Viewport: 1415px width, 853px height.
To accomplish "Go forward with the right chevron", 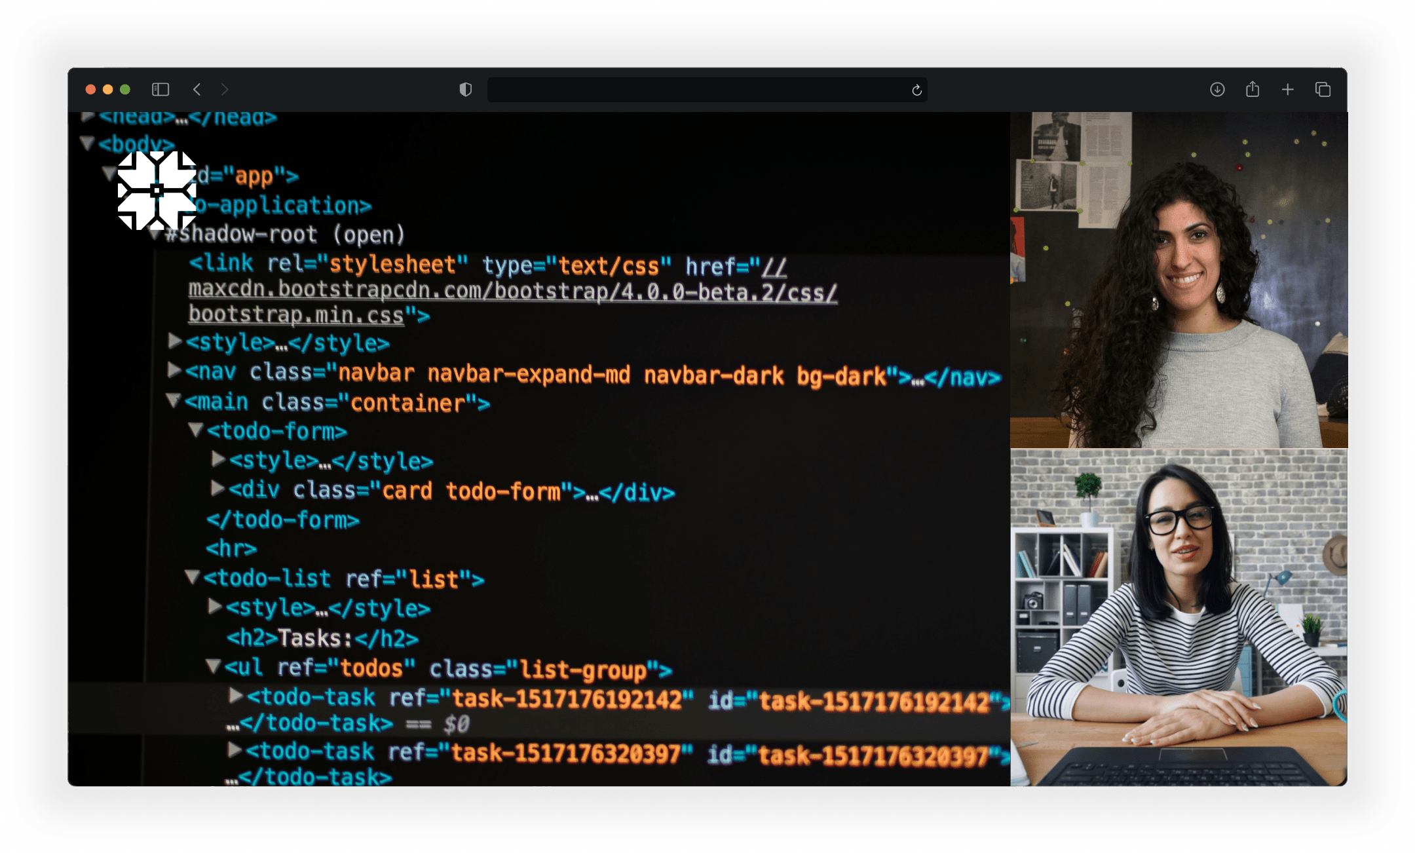I will [x=225, y=89].
